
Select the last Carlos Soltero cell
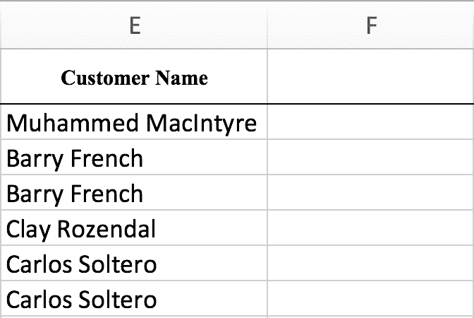coord(134,299)
